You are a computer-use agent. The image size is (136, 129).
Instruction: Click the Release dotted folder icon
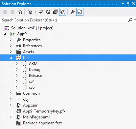click(25, 76)
